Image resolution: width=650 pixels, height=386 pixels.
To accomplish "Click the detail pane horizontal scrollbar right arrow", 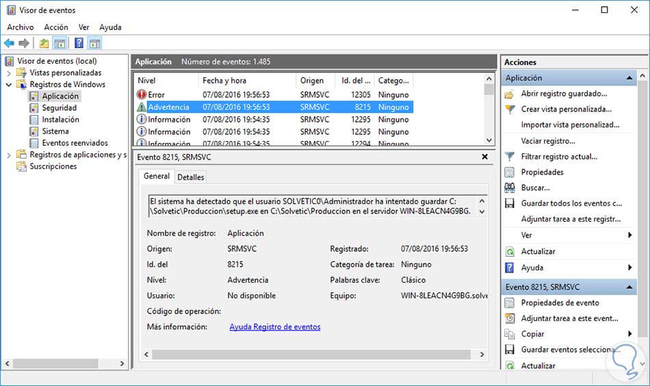I will (482, 355).
